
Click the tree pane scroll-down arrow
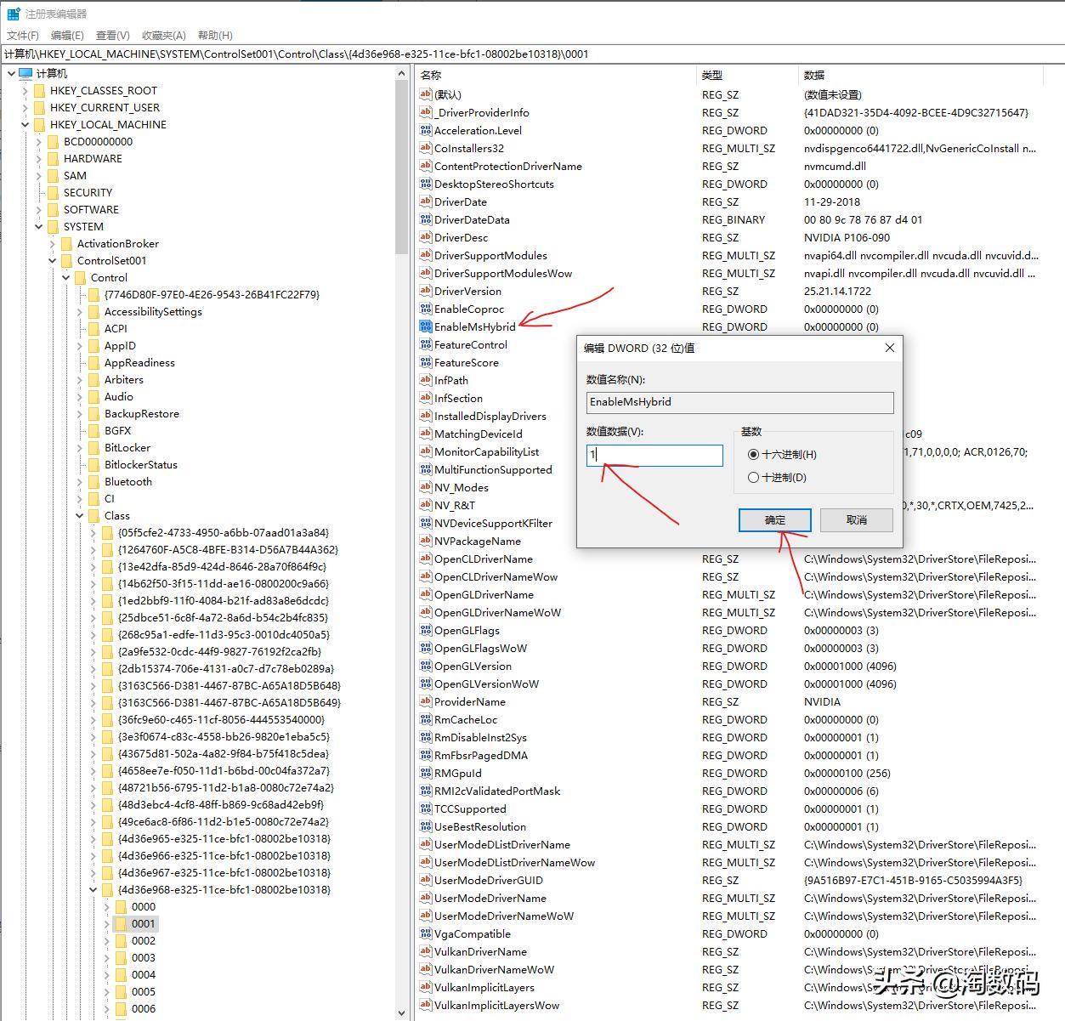(402, 1012)
